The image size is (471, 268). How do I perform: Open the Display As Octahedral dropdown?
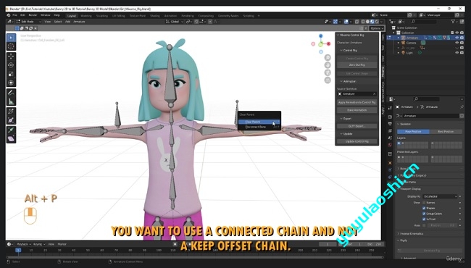click(x=440, y=196)
